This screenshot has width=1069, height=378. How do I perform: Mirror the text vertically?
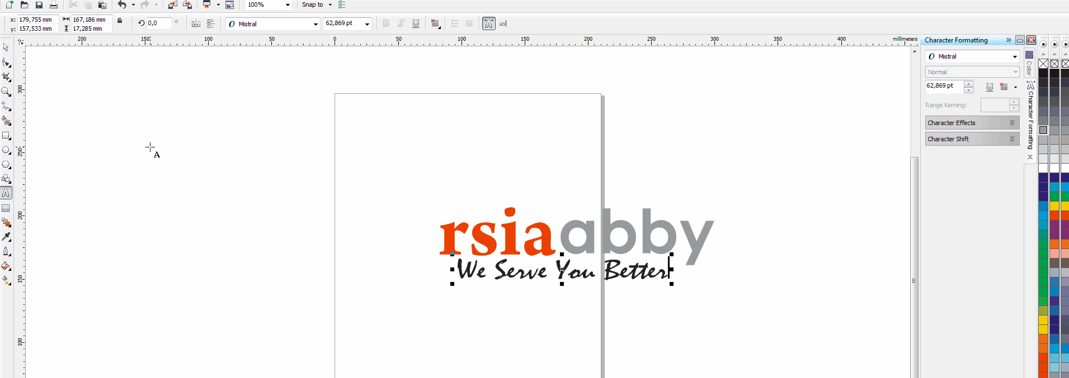211,23
